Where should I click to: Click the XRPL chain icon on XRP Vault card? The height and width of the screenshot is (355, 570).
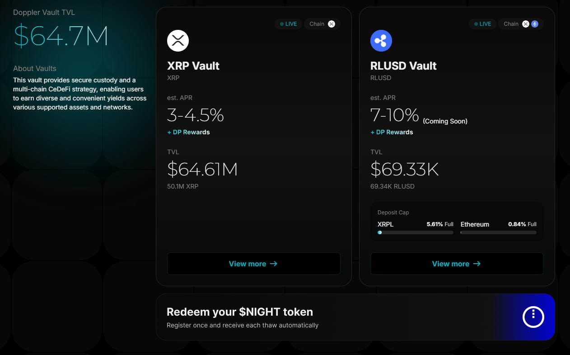[332, 24]
